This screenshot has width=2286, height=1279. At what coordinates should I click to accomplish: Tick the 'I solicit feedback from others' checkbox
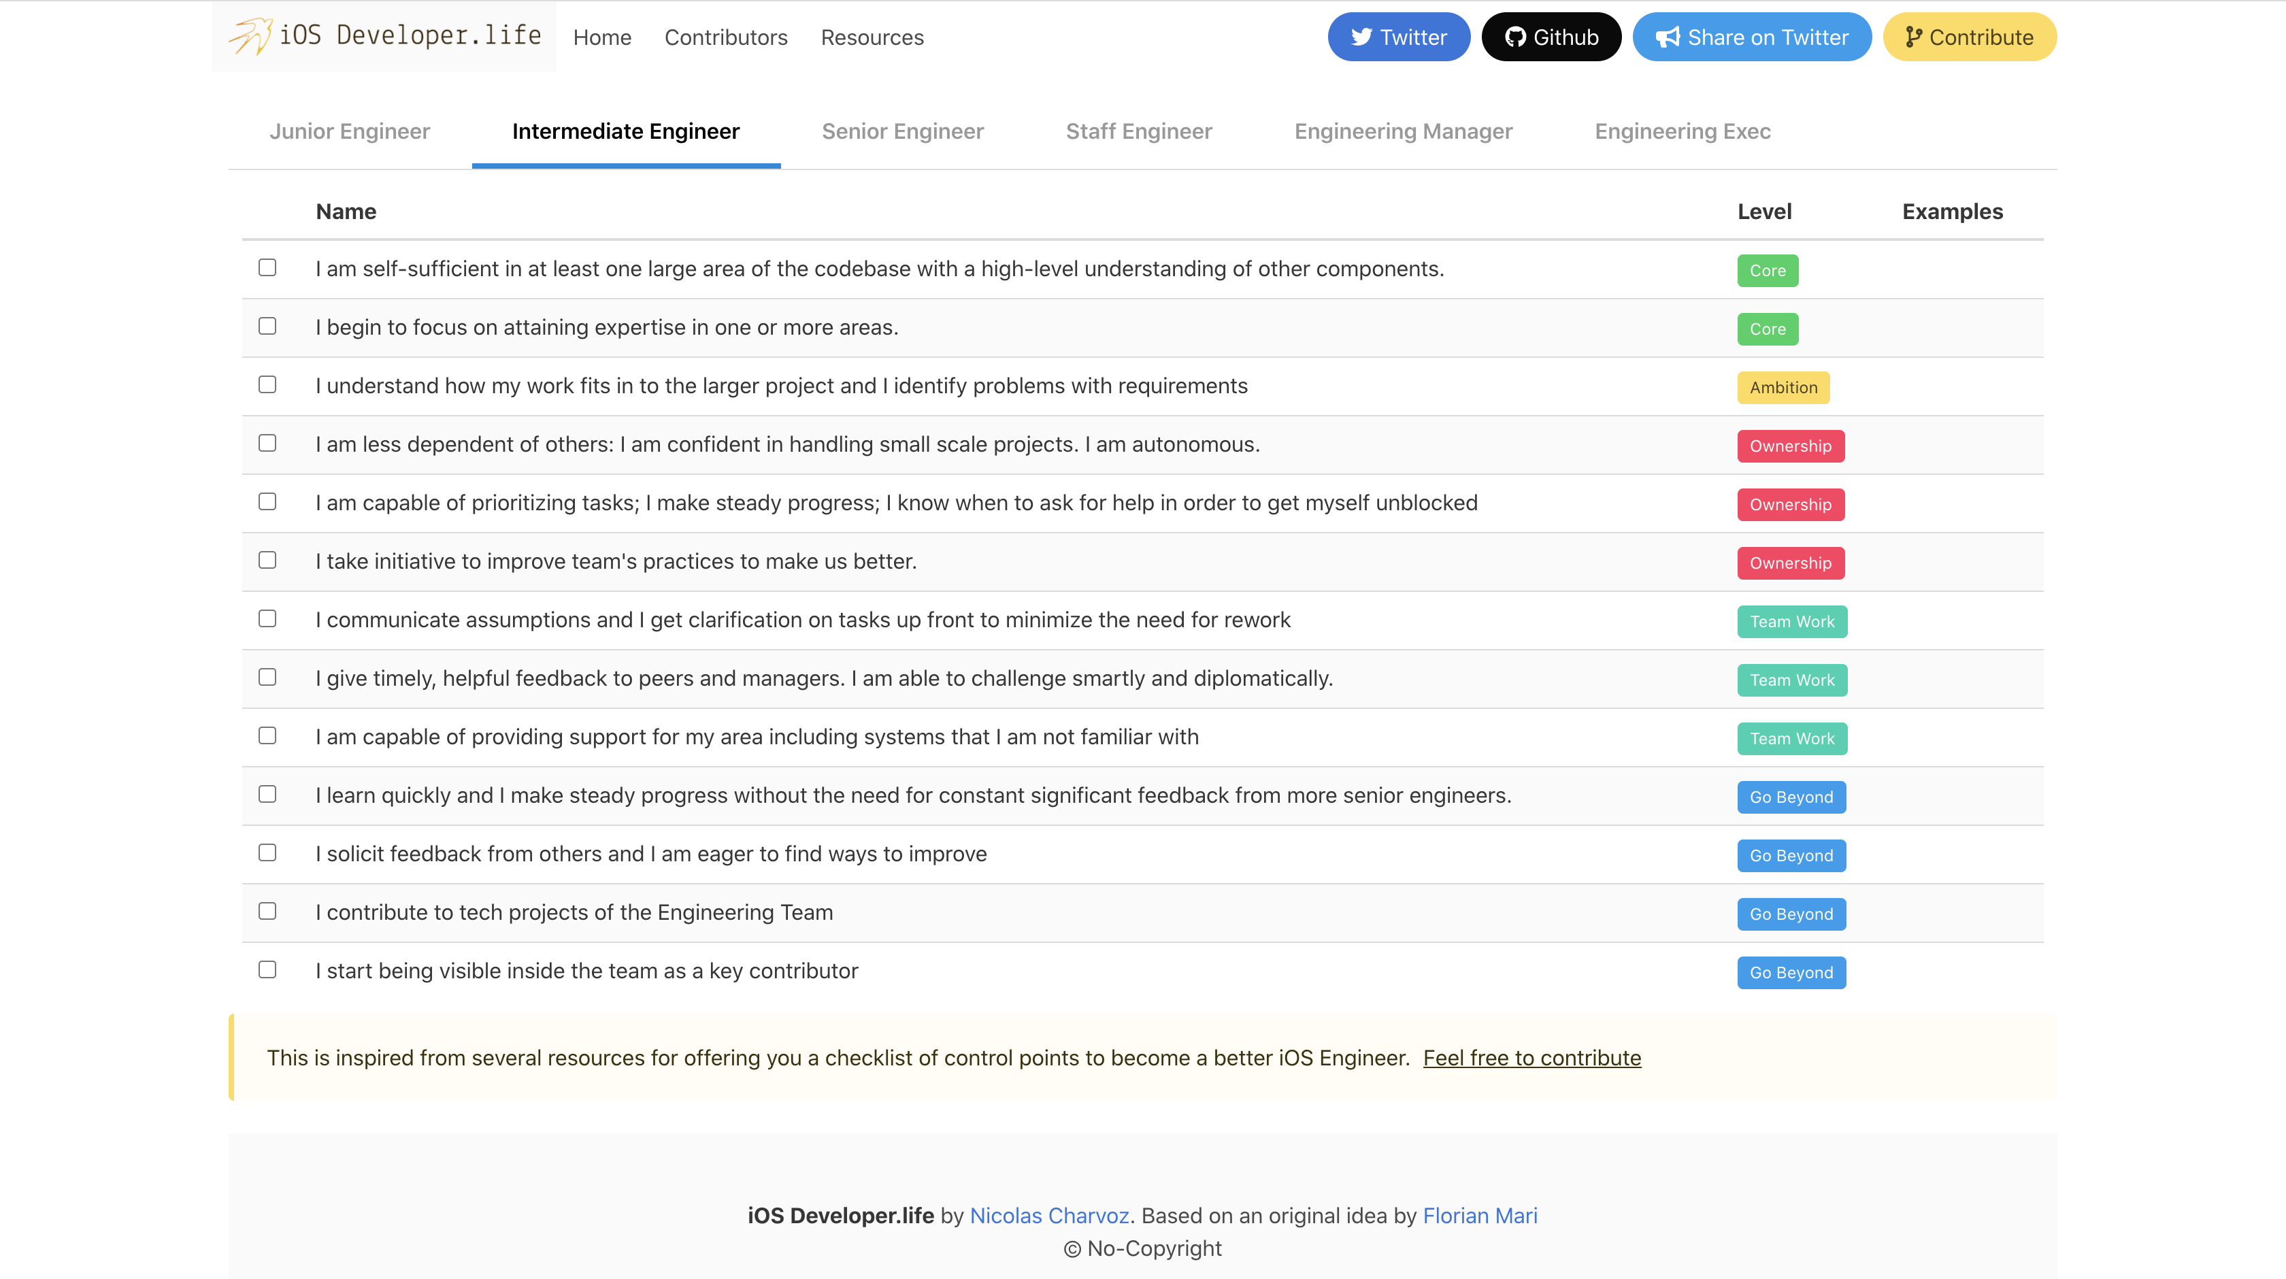pos(267,852)
